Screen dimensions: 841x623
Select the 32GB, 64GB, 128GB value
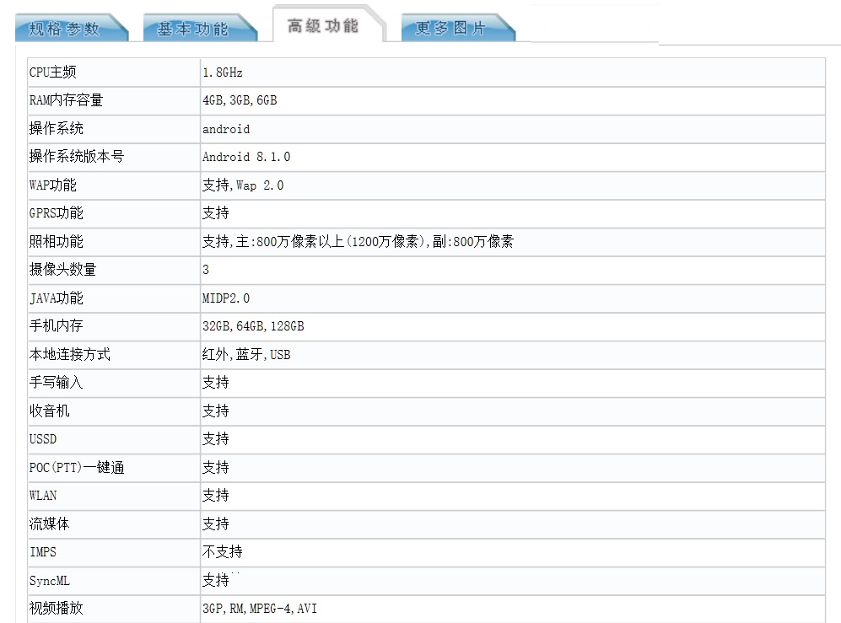tap(253, 326)
